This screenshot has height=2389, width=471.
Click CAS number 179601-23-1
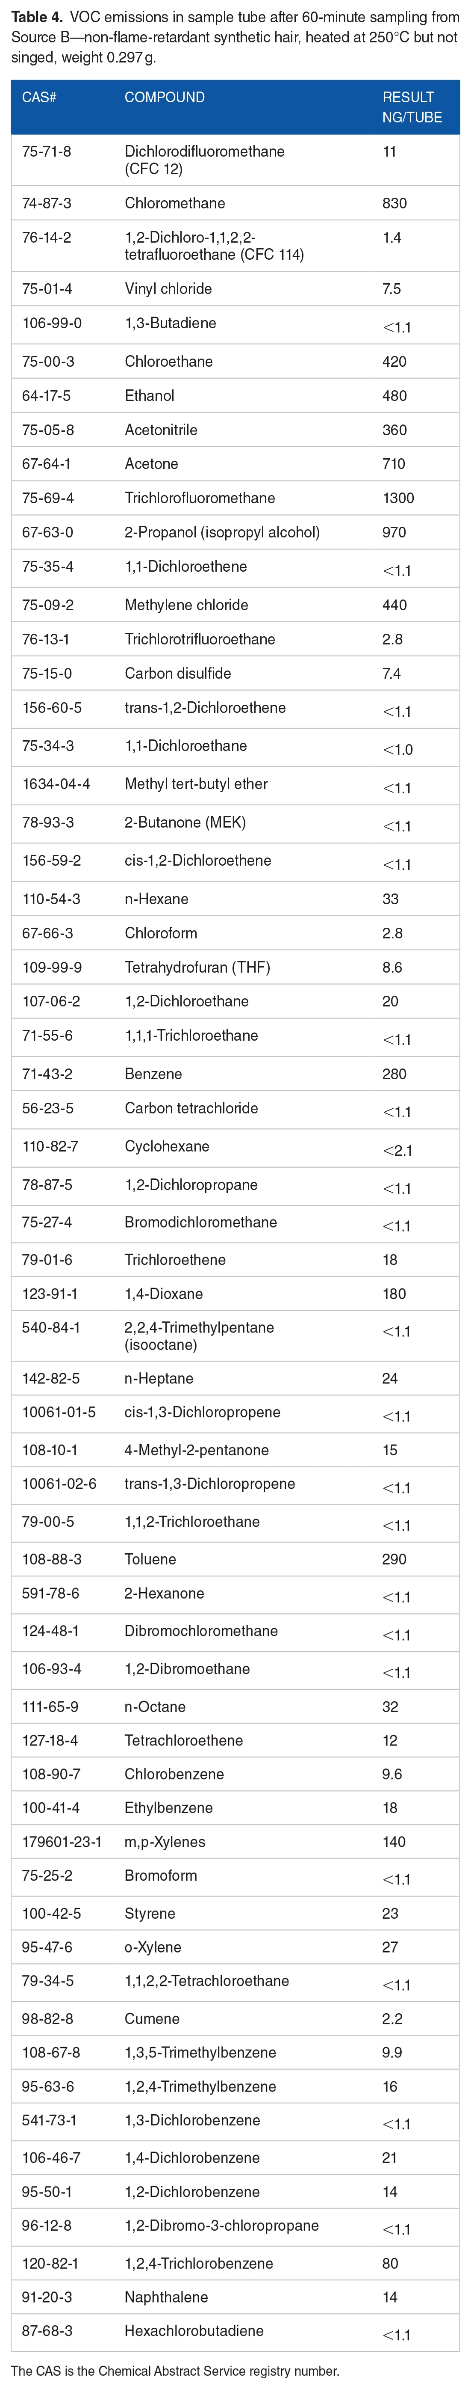[62, 1842]
